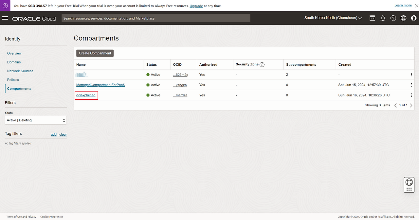Open actions menu for root compartment row
This screenshot has height=220, width=419.
411,75
